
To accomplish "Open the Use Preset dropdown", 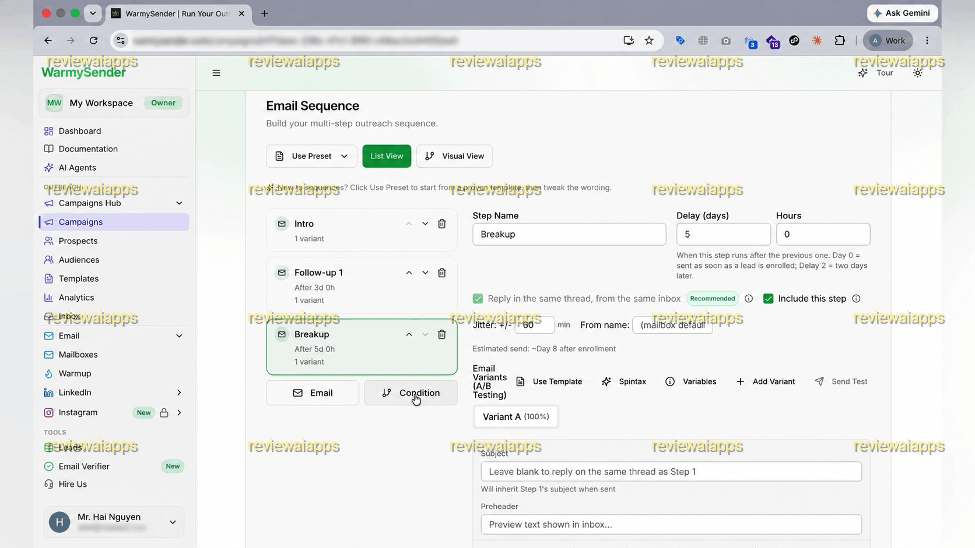I will [311, 156].
